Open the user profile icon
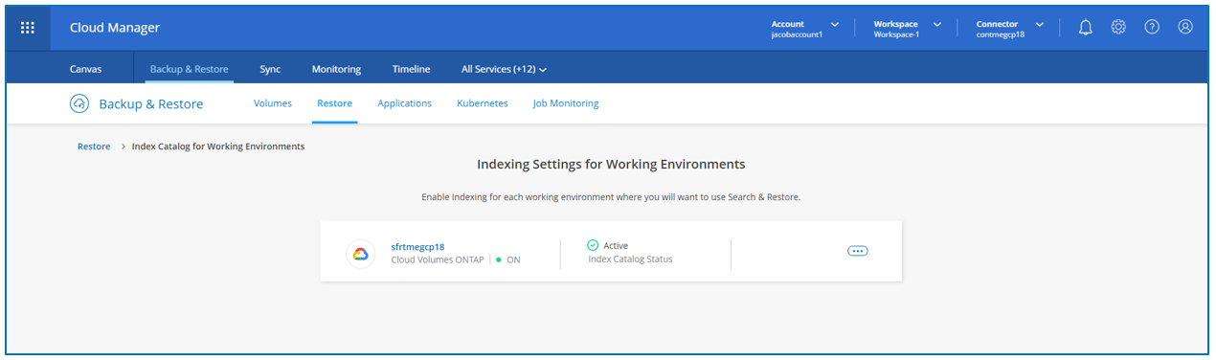 (1185, 27)
